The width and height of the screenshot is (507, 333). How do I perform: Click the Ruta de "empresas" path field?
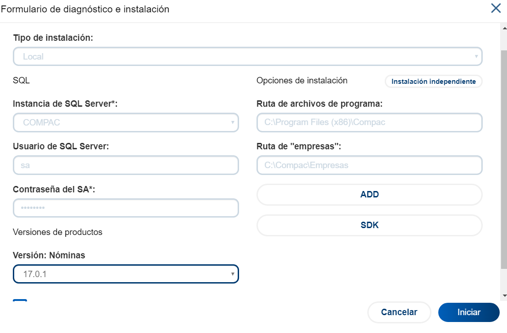click(369, 165)
